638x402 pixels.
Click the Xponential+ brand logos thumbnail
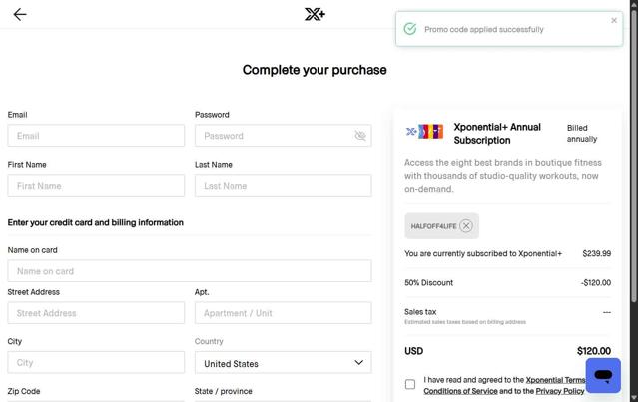(424, 132)
